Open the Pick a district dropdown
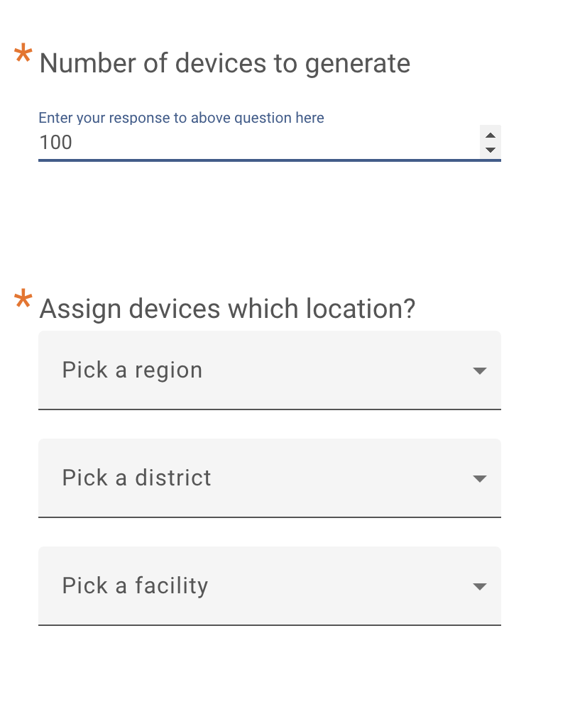The image size is (575, 704). coord(270,478)
